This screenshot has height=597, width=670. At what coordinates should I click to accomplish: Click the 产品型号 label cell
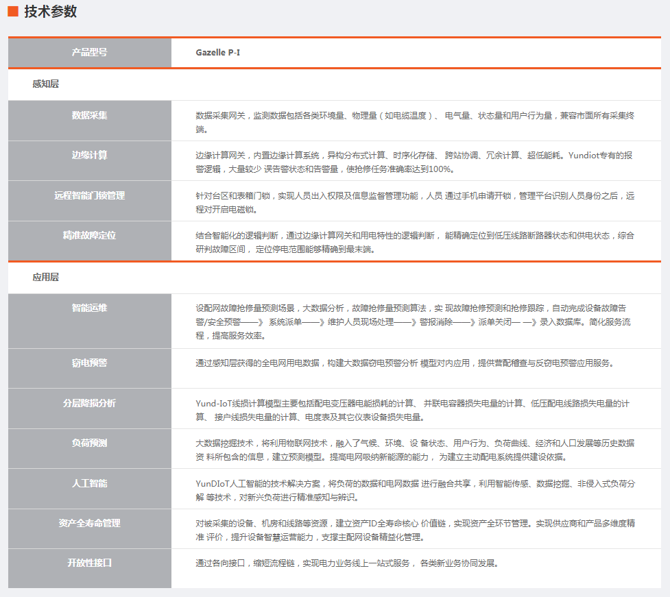[90, 52]
